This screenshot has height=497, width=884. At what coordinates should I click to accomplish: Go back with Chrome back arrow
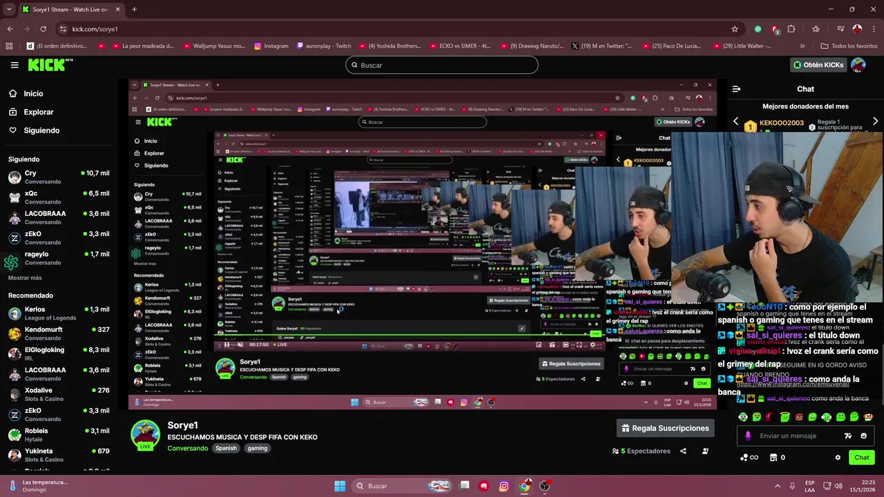pyautogui.click(x=10, y=29)
